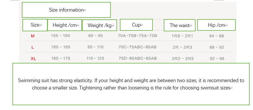Click the 155 – 160 height value

pos(61,36)
